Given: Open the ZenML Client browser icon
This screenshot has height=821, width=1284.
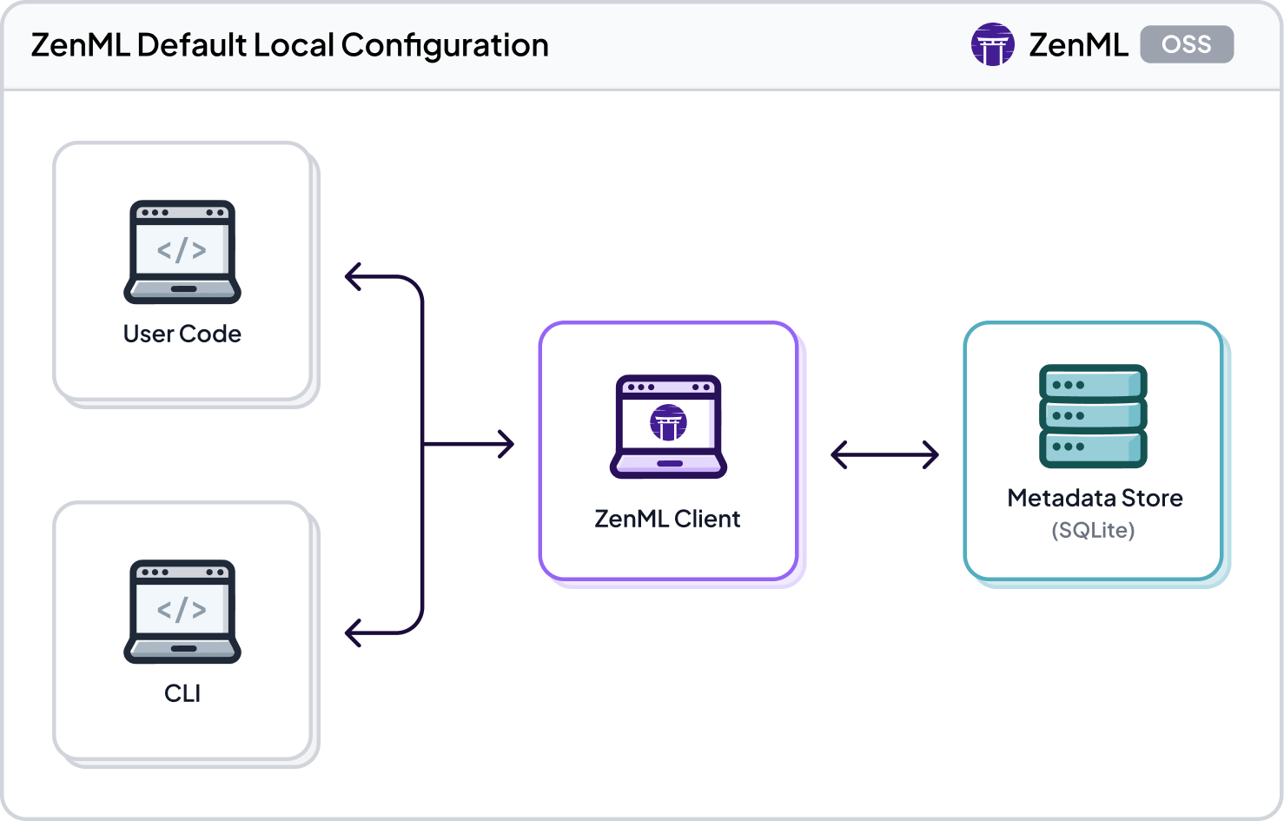Looking at the screenshot, I should [668, 426].
